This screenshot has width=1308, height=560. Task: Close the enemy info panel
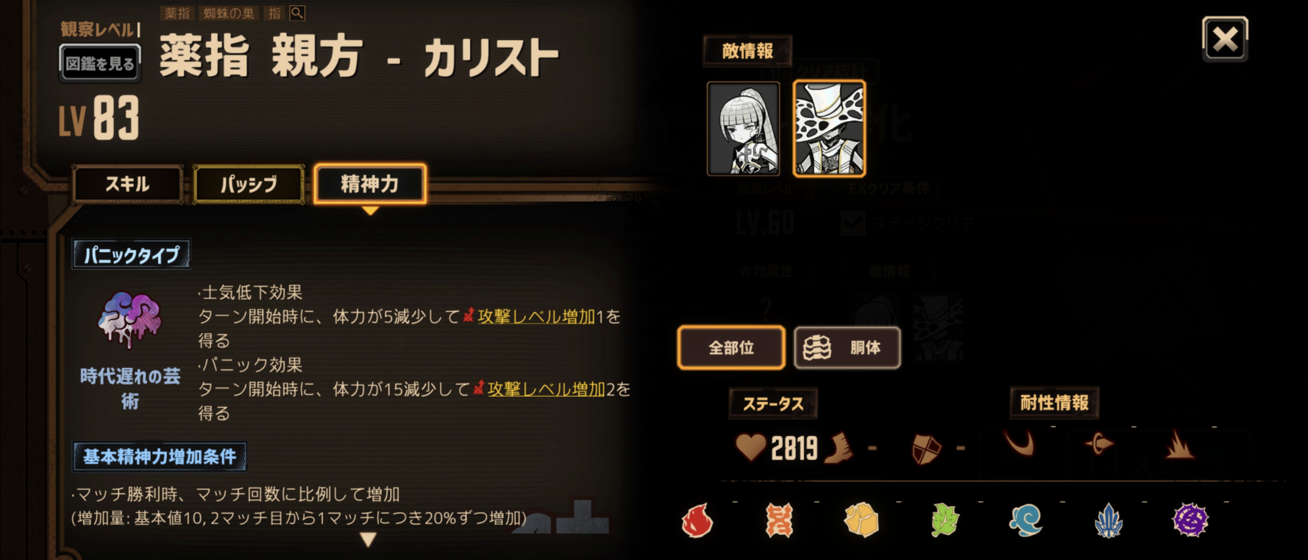[1225, 40]
